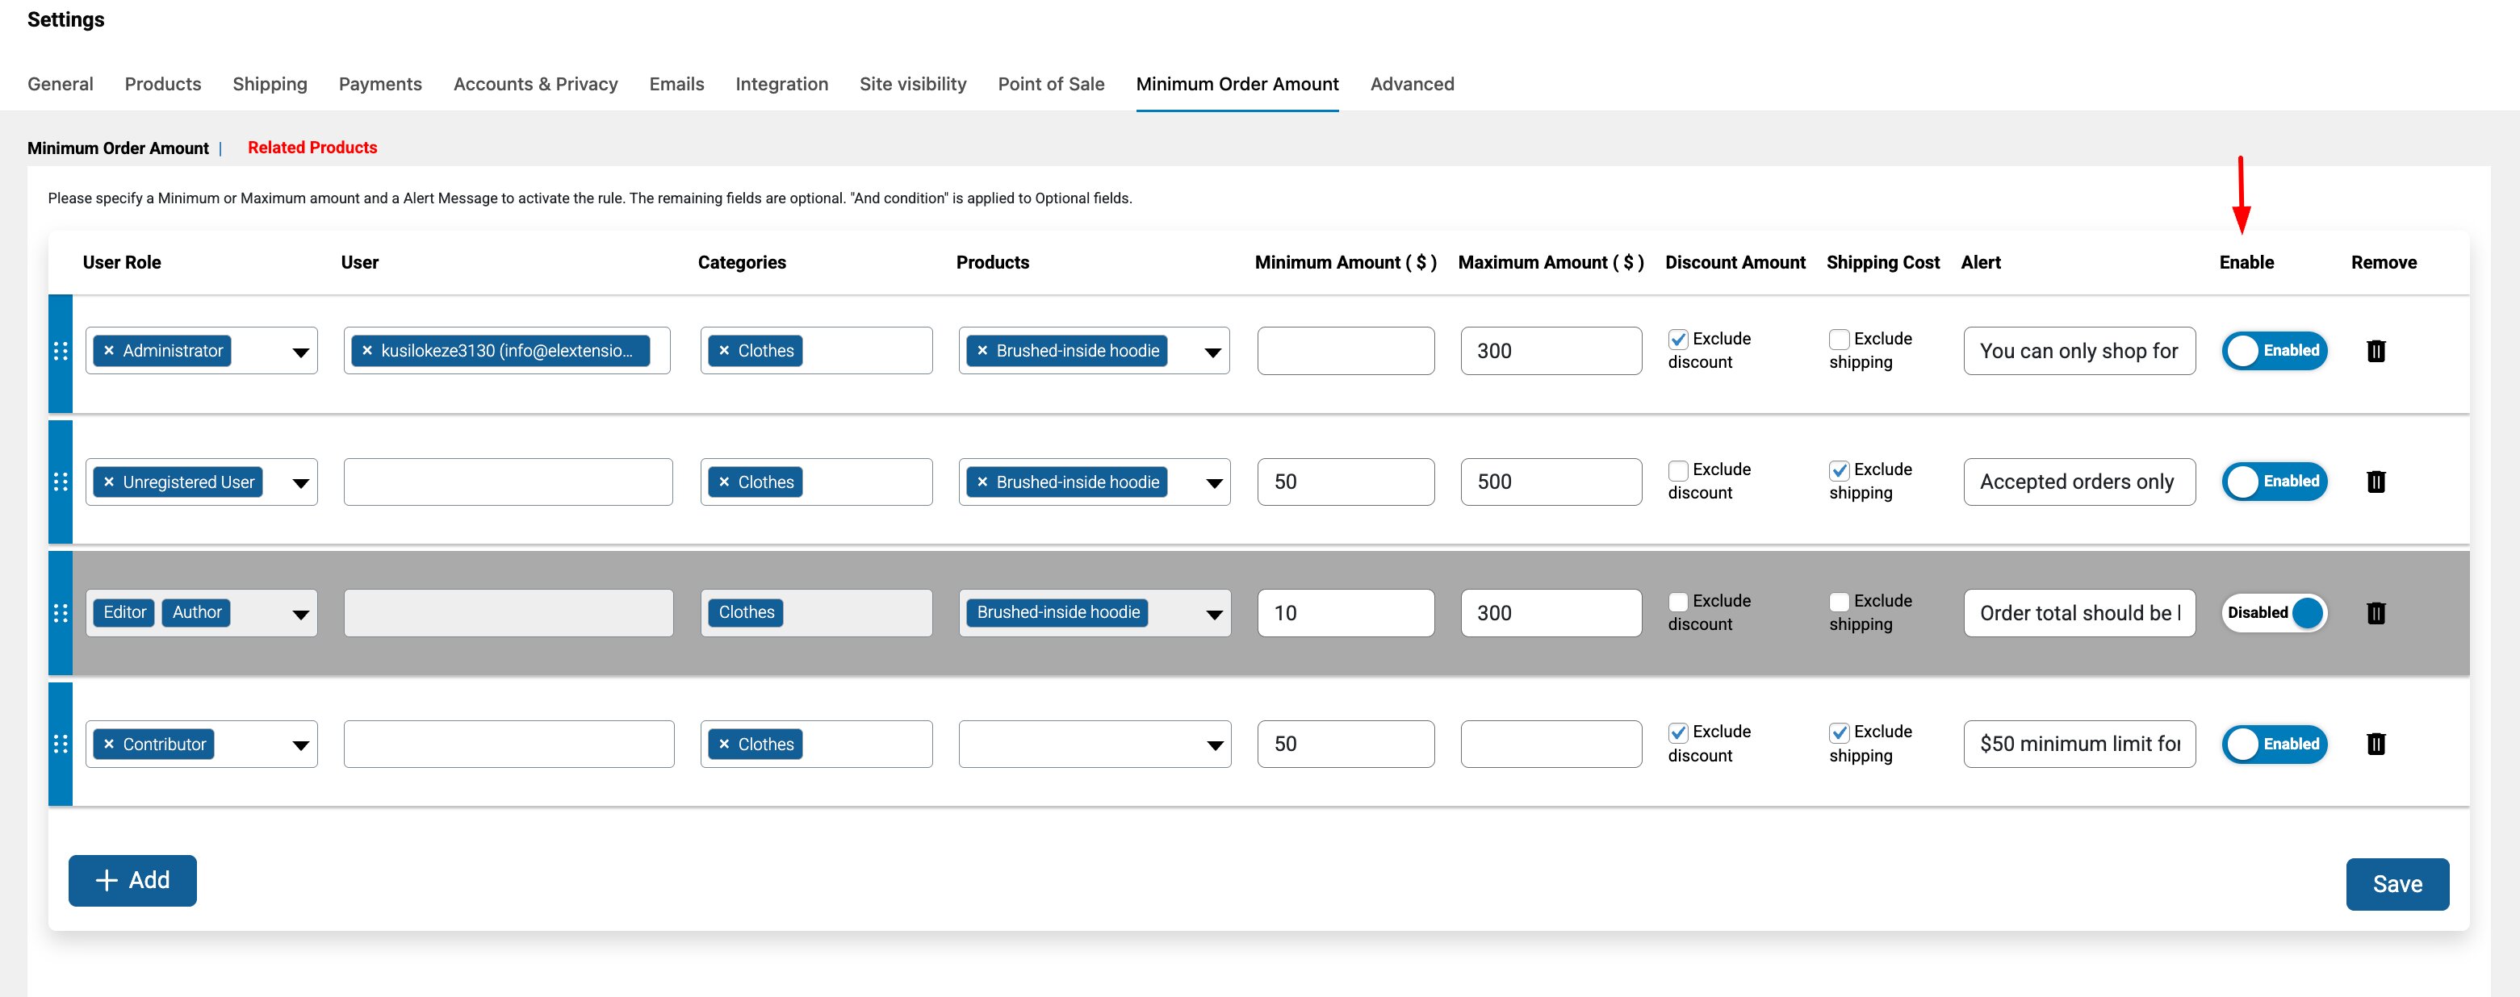Delete the Administrator rule with trash icon
Image resolution: width=2520 pixels, height=997 pixels.
(2376, 351)
